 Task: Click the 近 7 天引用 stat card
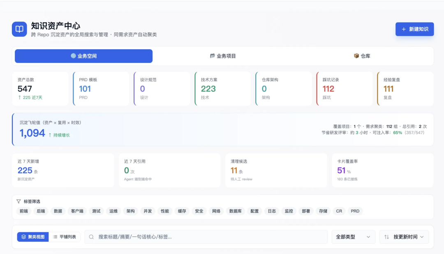click(x=170, y=170)
